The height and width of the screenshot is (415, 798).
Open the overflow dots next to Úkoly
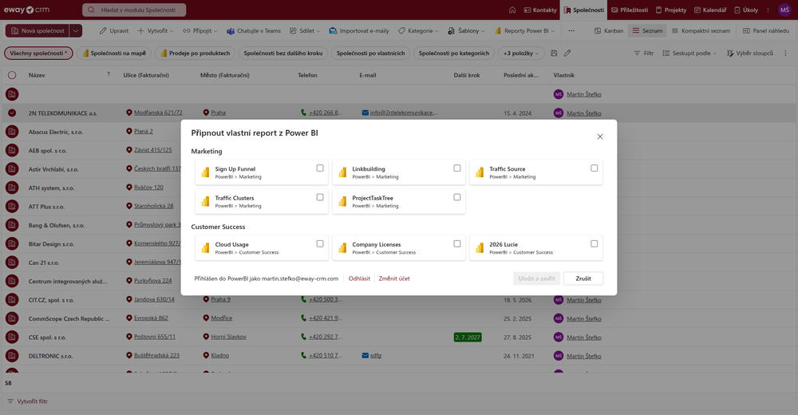pyautogui.click(x=768, y=10)
